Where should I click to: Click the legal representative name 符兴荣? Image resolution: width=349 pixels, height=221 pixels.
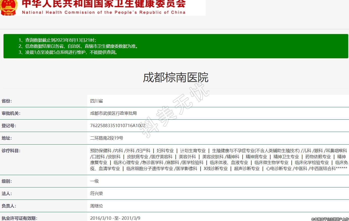pos(97,194)
